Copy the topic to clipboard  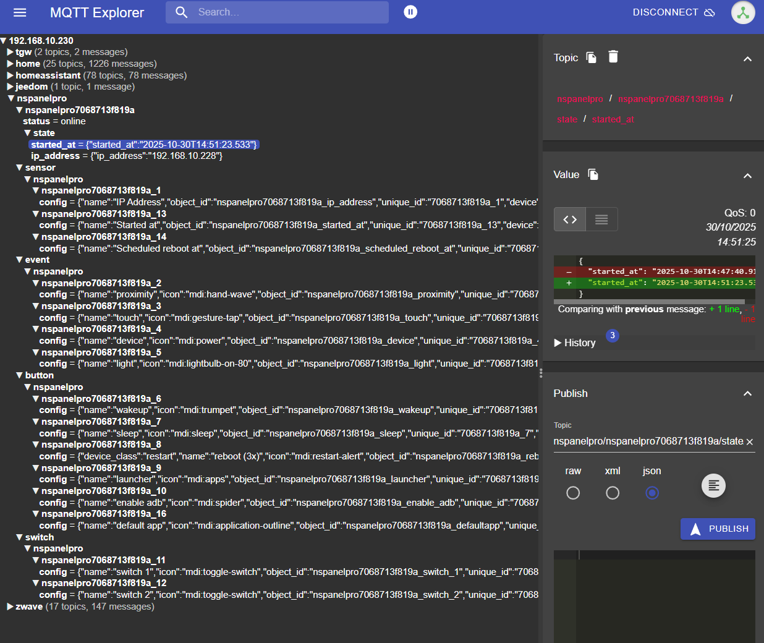[592, 57]
